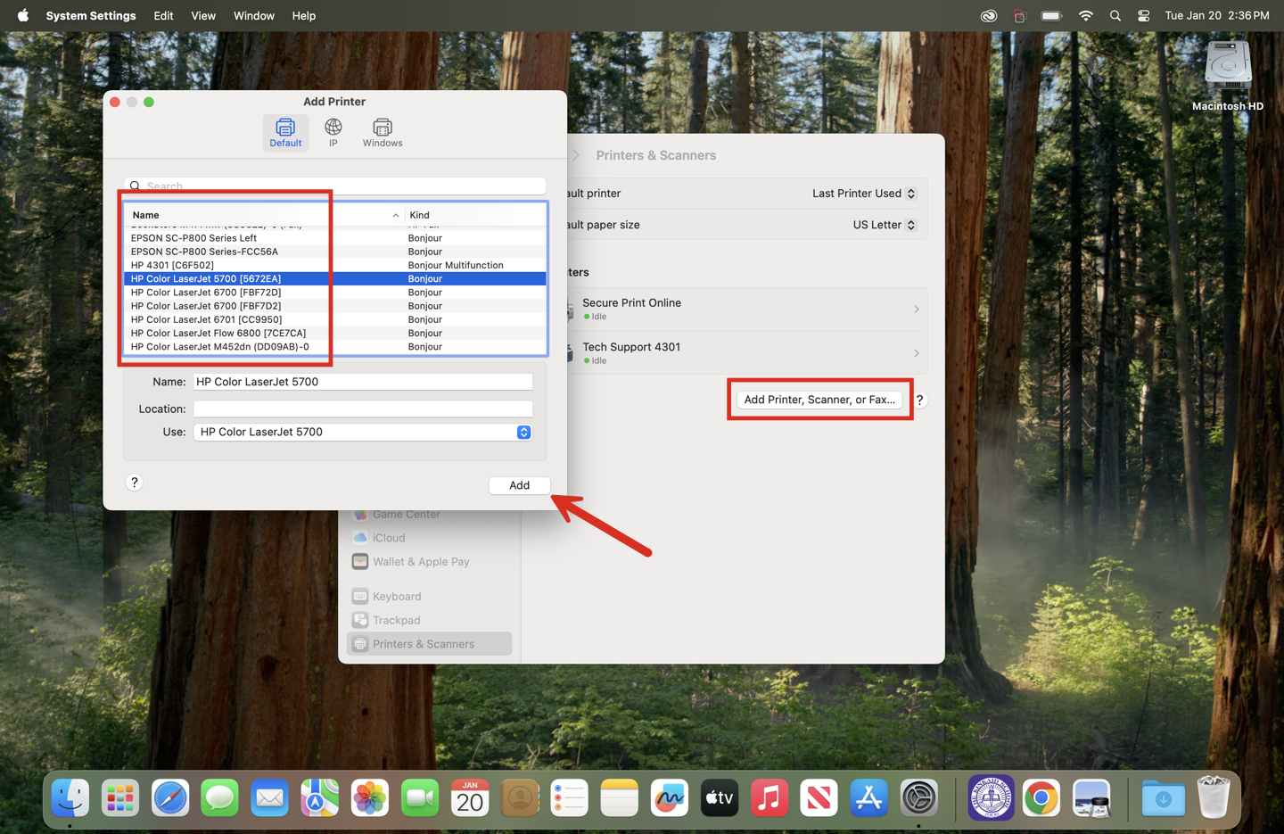Click Add Printer, Scanner, or Fax button
This screenshot has height=834, width=1284.
coord(819,400)
